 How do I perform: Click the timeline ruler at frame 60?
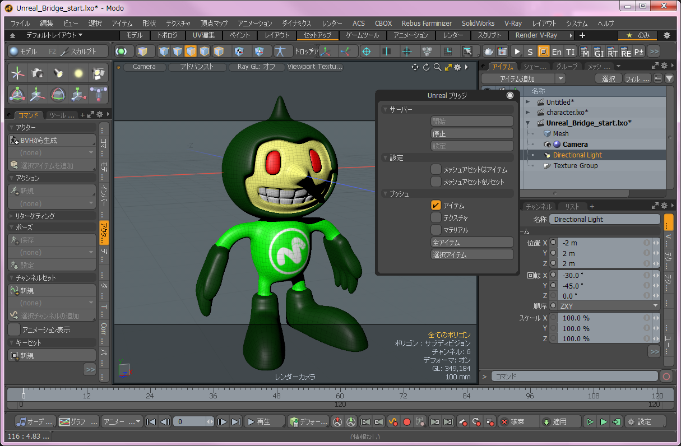[x=340, y=396]
